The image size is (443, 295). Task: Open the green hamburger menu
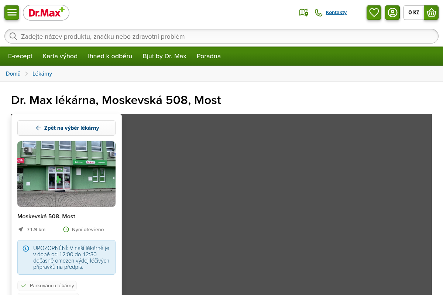click(x=12, y=13)
